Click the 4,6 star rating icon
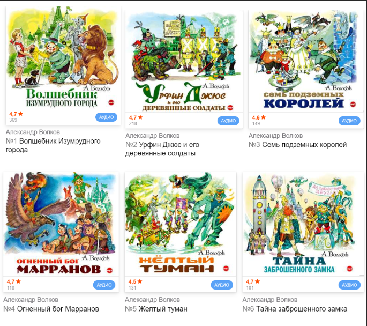This screenshot has height=326, width=367. tap(263, 117)
